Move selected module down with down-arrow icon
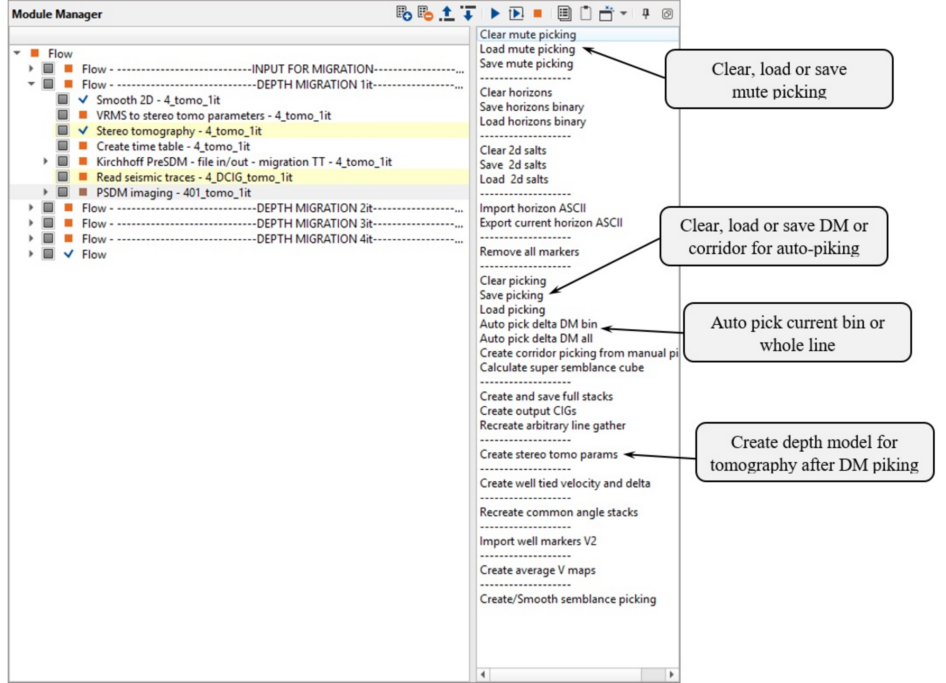The image size is (946, 683). 468,13
